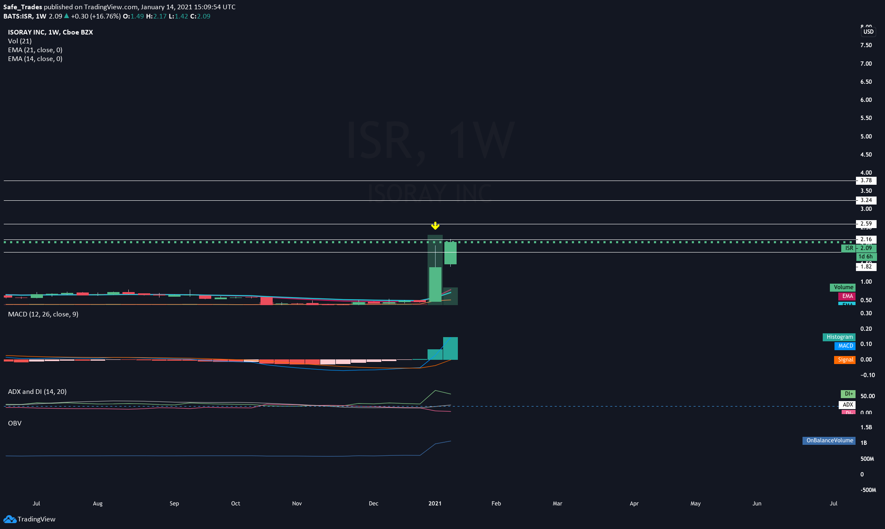The image size is (885, 529).
Task: Click the DI+ legend tag
Action: [848, 394]
